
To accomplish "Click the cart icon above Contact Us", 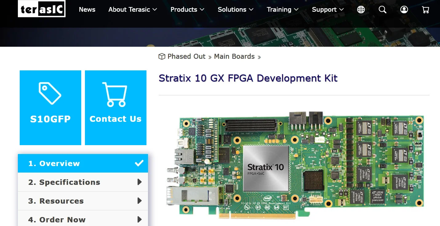I will [x=115, y=94].
